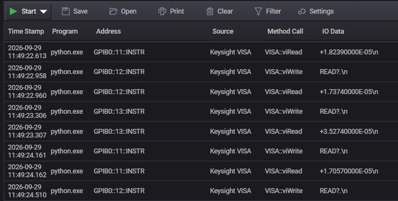Sort by the IO Data column header

[x=333, y=31]
